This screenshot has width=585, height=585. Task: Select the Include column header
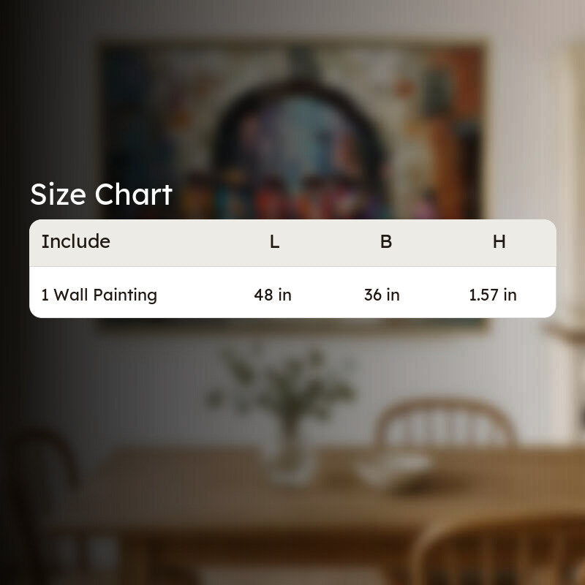click(x=76, y=241)
